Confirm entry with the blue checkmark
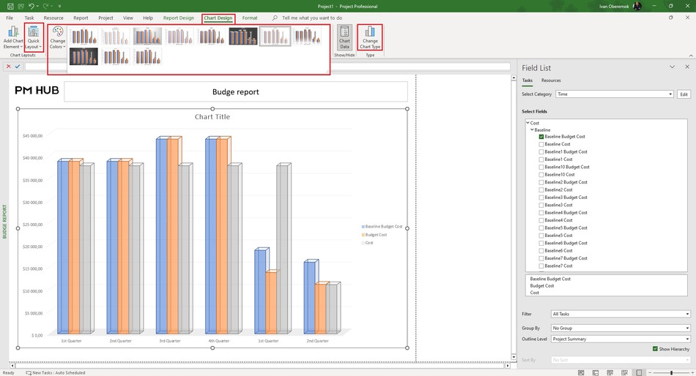Viewport: 696px width, 376px height. pos(18,66)
